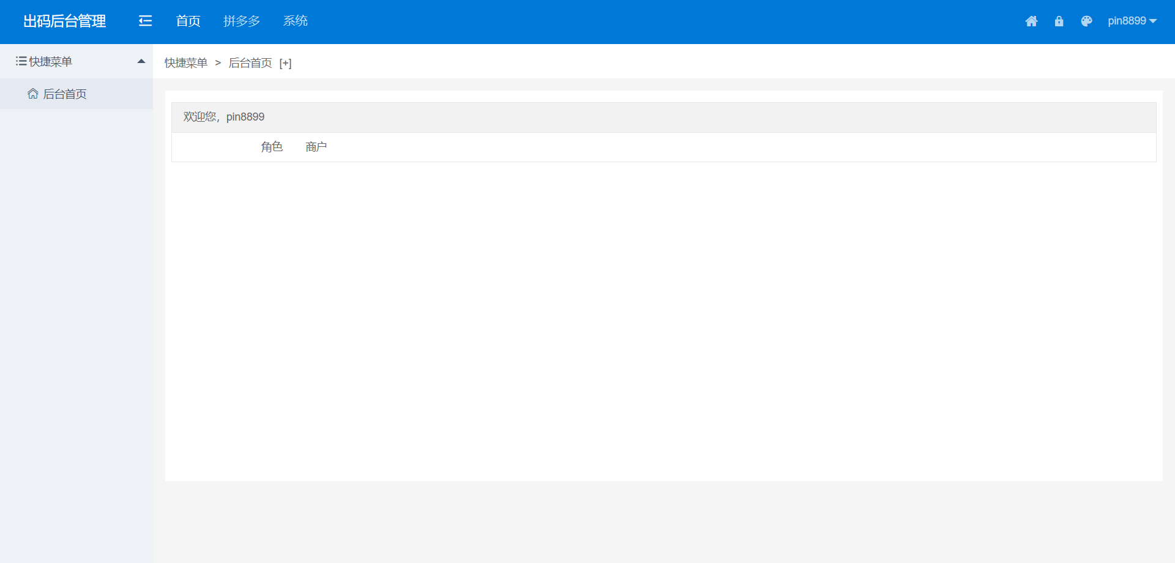Click 快捷菜单 in the breadcrumb trail
Image resolution: width=1175 pixels, height=563 pixels.
[x=186, y=63]
